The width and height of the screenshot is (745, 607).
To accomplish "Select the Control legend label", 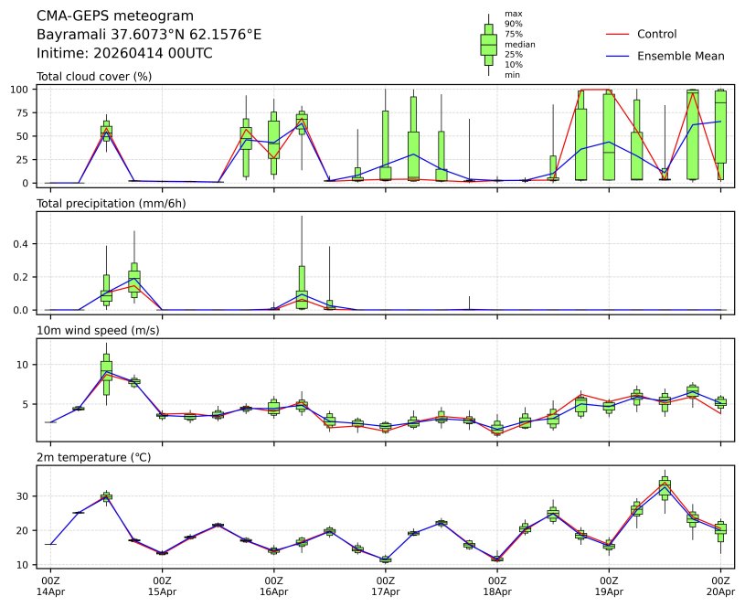I will point(656,34).
